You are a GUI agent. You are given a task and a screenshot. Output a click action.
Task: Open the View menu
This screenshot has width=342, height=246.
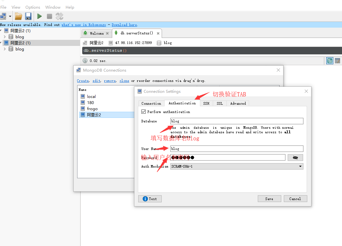[16, 7]
